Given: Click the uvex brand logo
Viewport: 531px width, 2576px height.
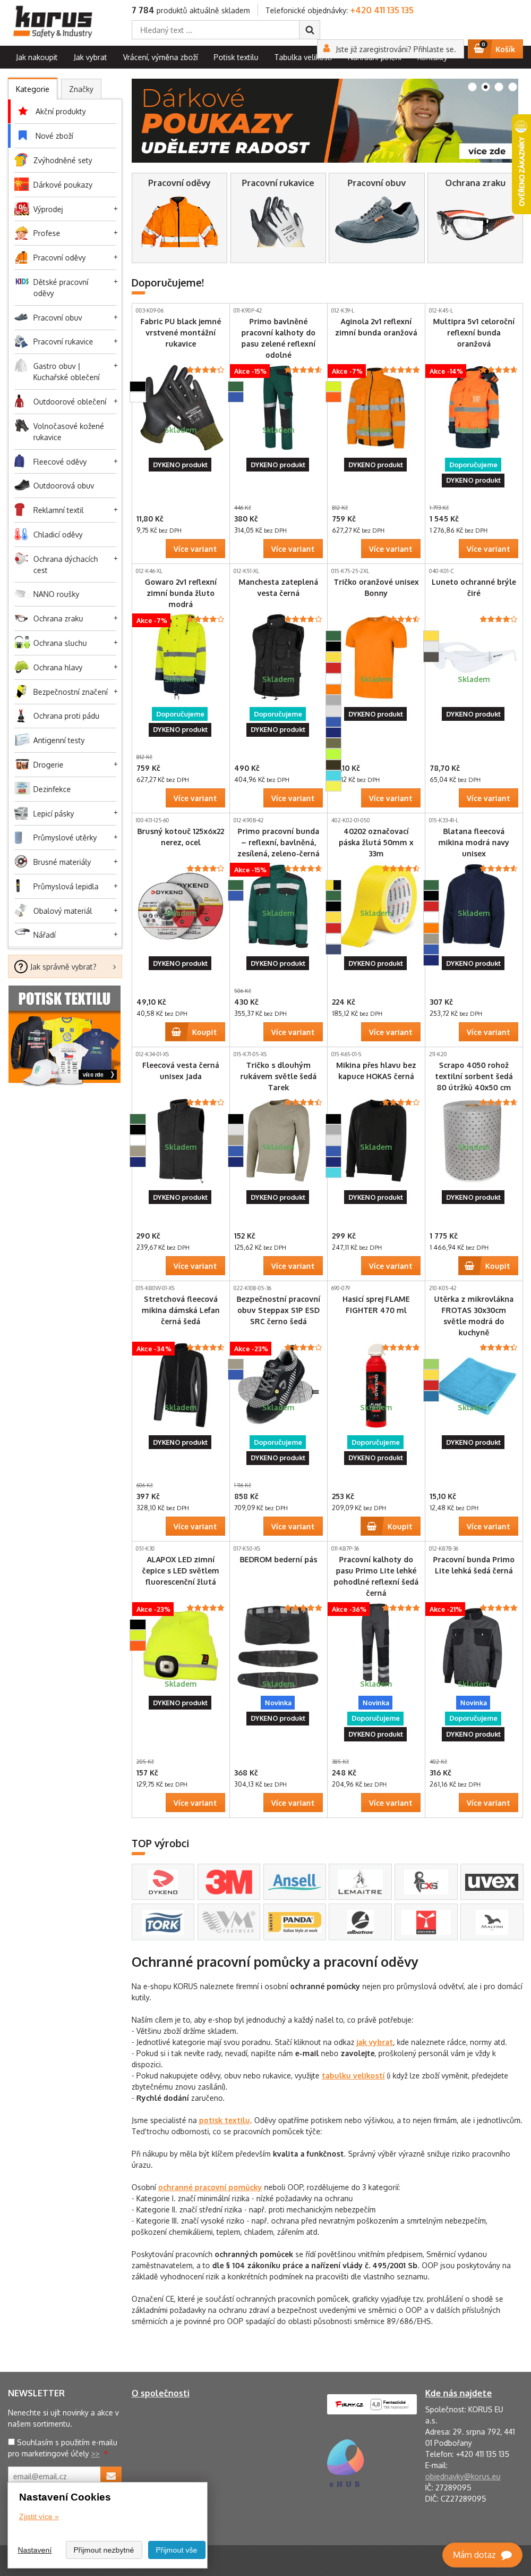Looking at the screenshot, I should click(491, 1881).
